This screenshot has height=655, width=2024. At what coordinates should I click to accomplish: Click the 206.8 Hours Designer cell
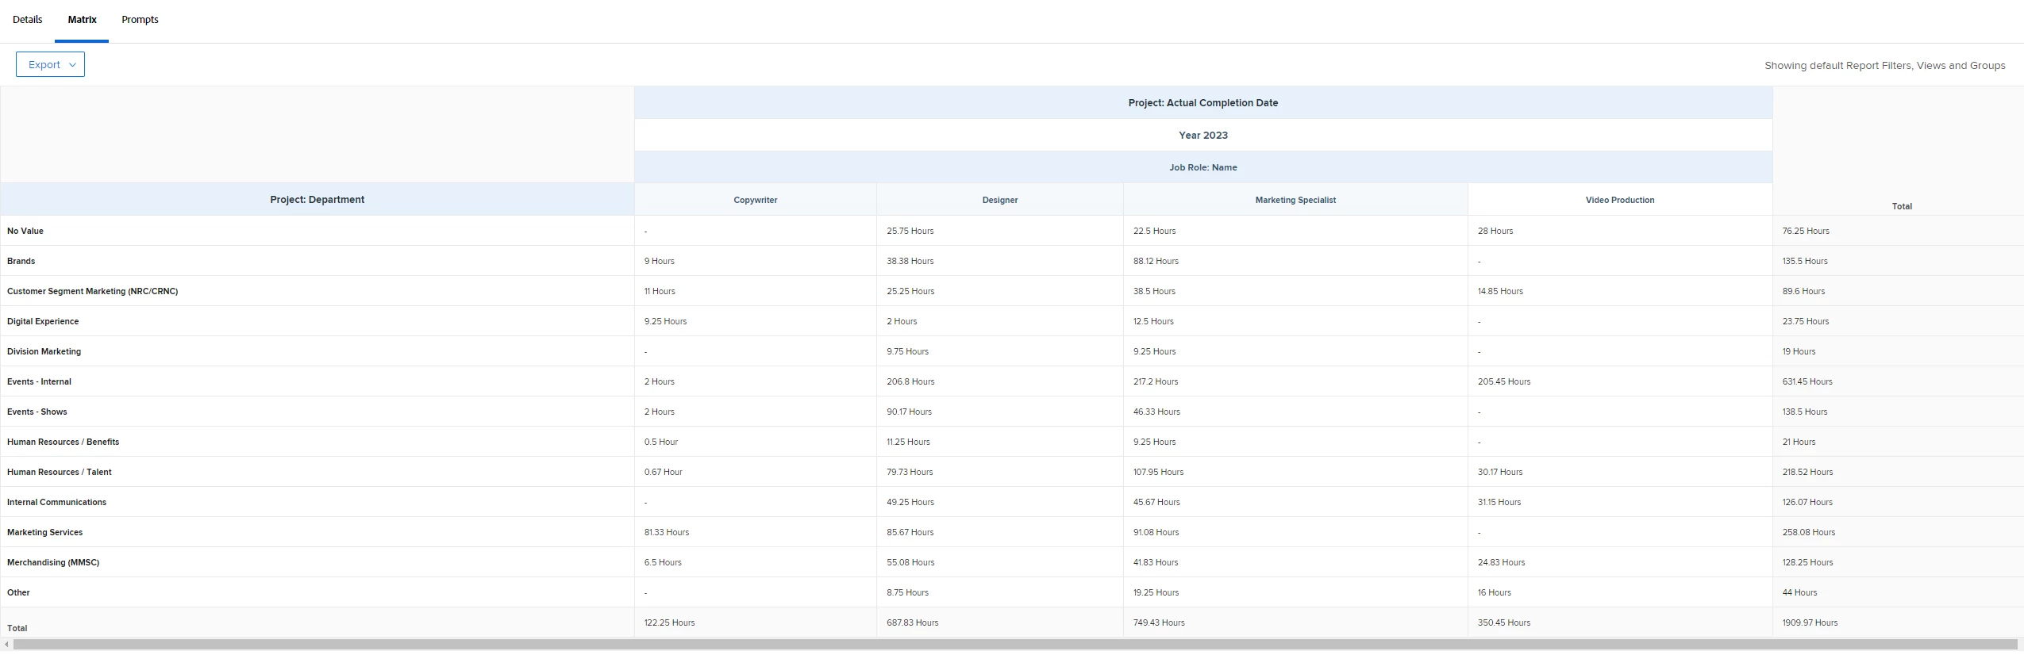click(1000, 381)
